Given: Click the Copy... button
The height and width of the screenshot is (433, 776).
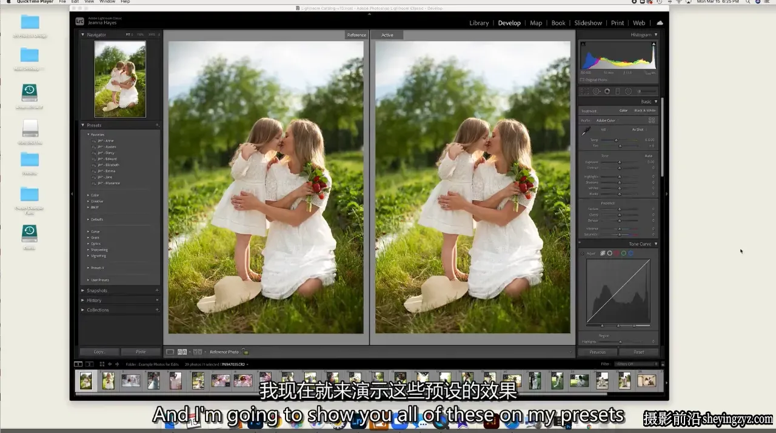Looking at the screenshot, I should (x=99, y=352).
